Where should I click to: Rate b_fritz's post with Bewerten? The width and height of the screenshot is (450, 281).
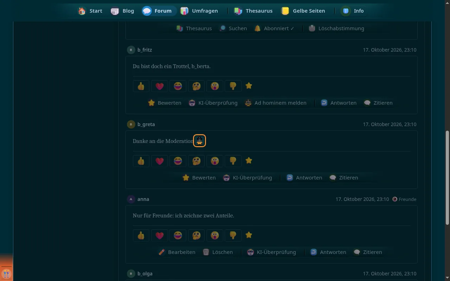click(165, 103)
